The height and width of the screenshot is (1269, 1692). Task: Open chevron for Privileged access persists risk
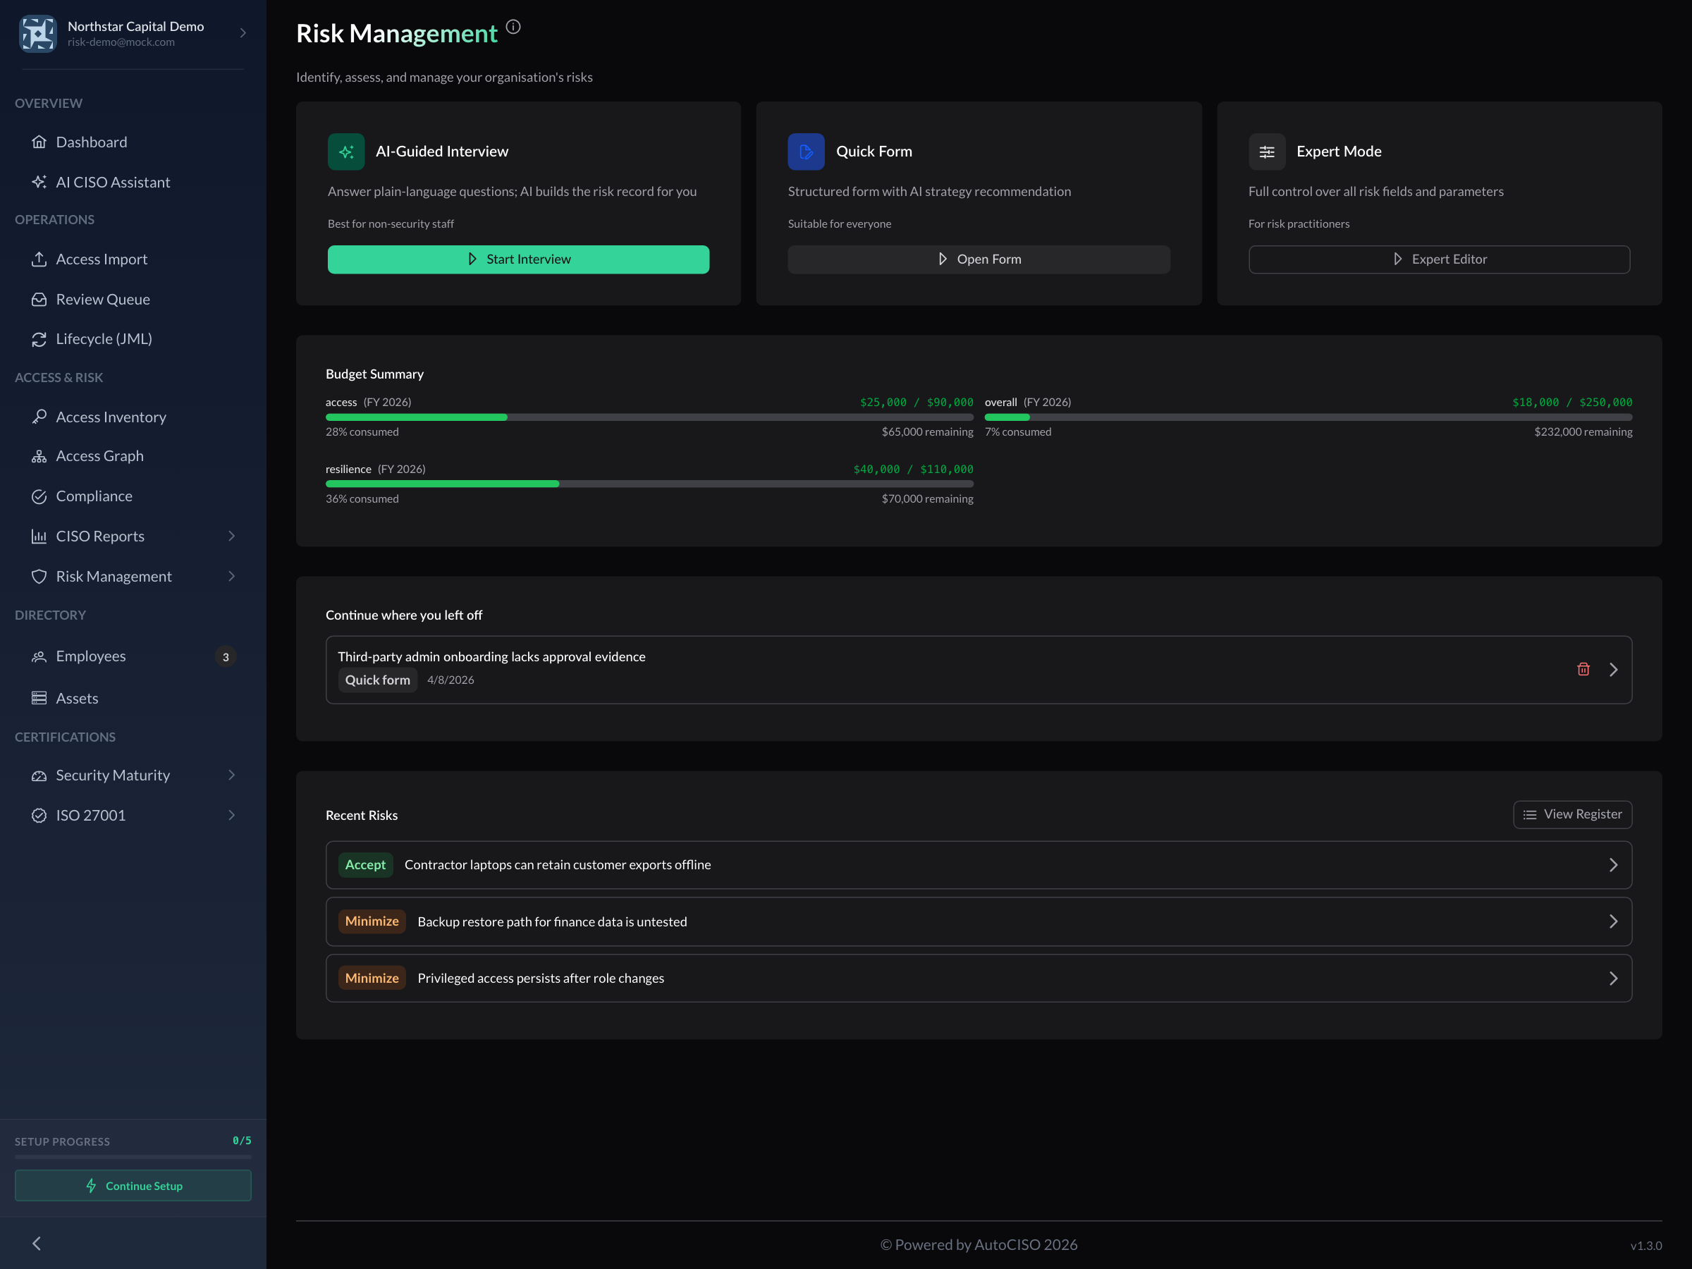tap(1613, 979)
